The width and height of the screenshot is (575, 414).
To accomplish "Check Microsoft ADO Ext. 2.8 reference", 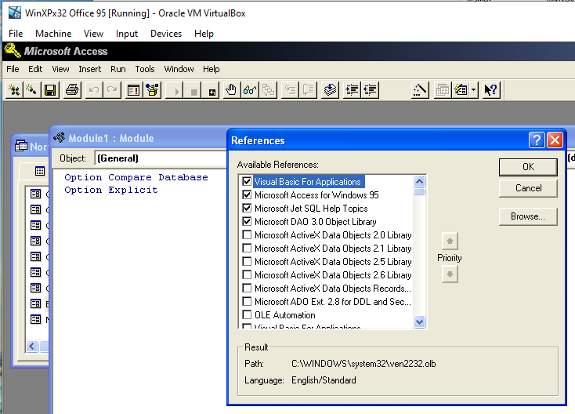I will click(247, 302).
